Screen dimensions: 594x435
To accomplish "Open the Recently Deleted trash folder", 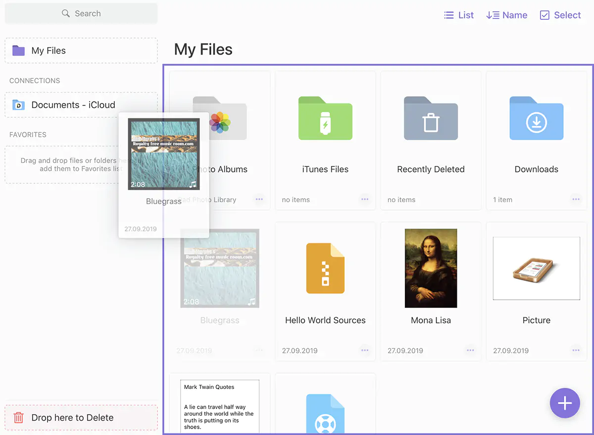I will tap(431, 118).
